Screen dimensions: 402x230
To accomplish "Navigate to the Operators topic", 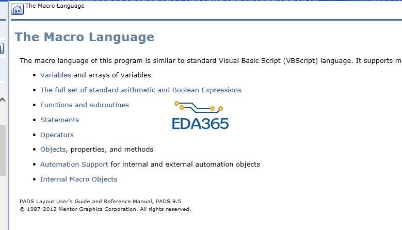I will (x=57, y=135).
